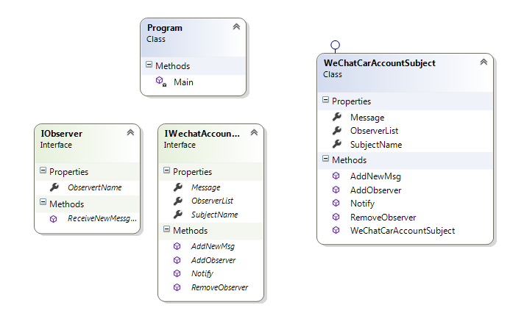The height and width of the screenshot is (316, 524).
Task: Select the Main method name in Program
Action: [x=183, y=82]
